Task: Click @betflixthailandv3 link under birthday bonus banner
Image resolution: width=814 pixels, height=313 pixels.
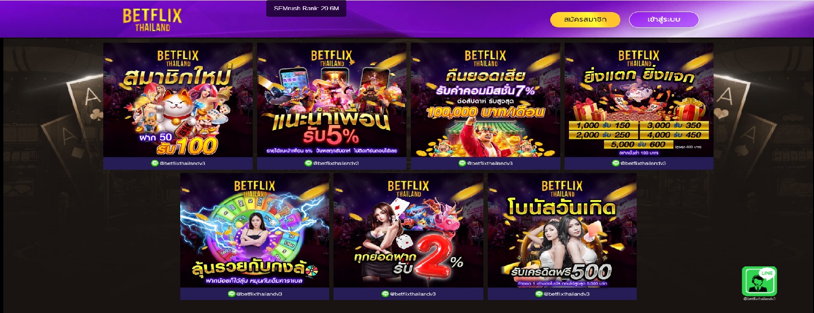Action: 567,294
